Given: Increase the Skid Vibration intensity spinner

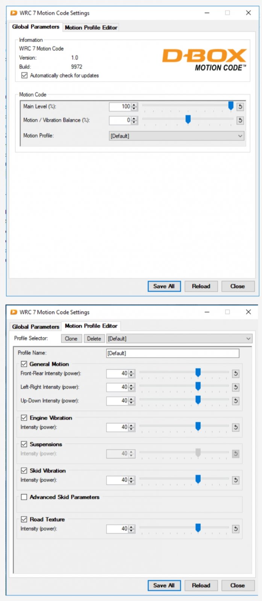Looking at the screenshot, I should pos(131,478).
